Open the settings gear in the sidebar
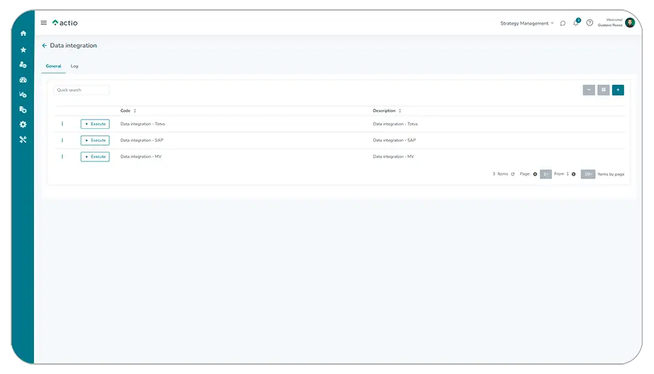 [x=24, y=124]
